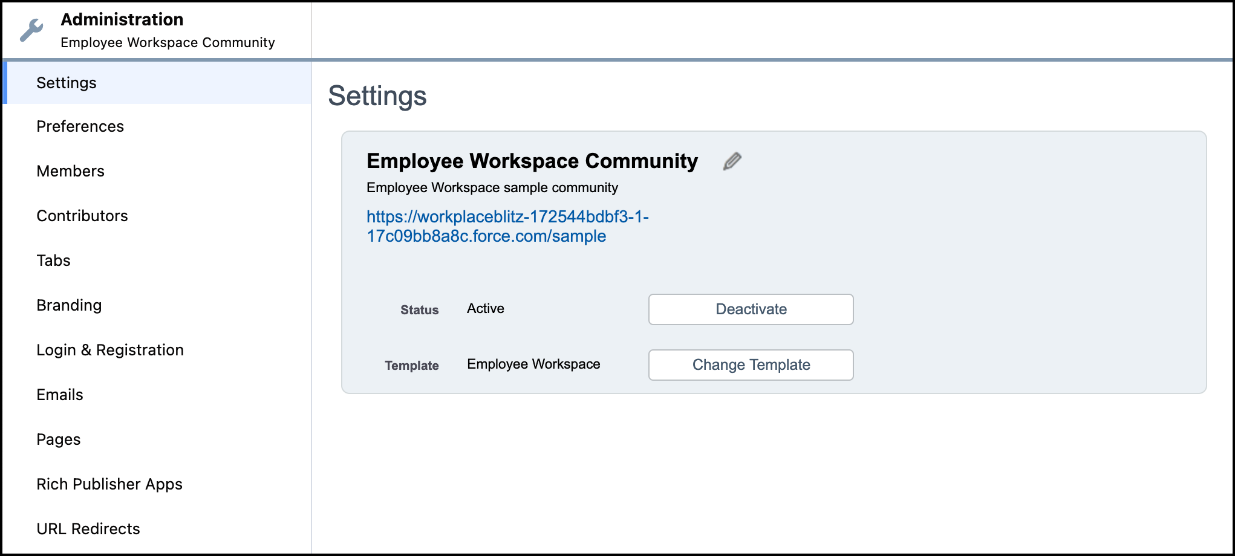Click the Change Template button
Viewport: 1235px width, 556px height.
(751, 365)
